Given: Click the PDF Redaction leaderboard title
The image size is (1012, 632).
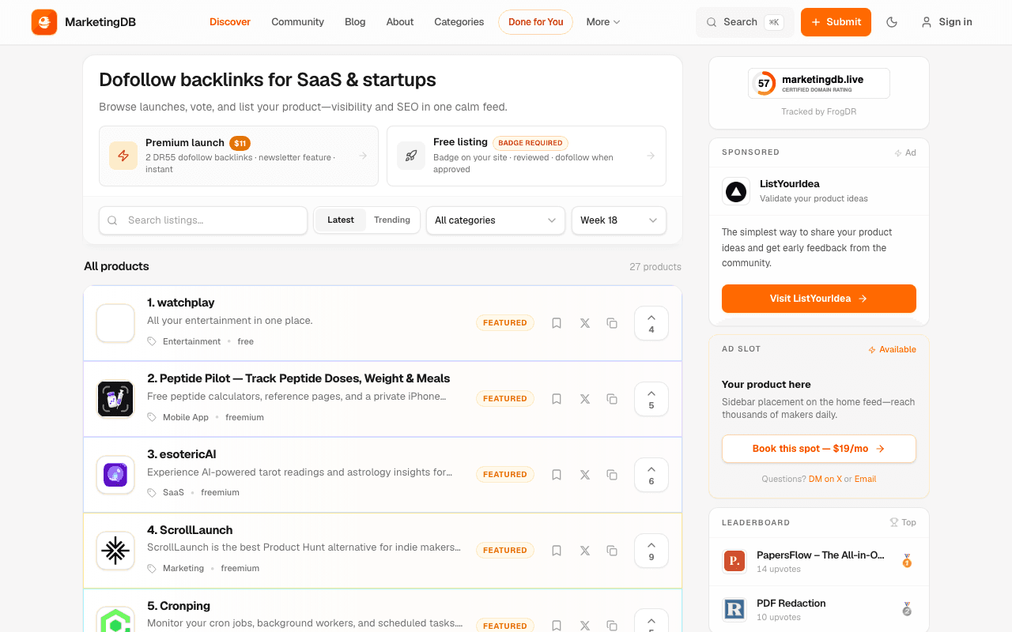Looking at the screenshot, I should coord(791,604).
